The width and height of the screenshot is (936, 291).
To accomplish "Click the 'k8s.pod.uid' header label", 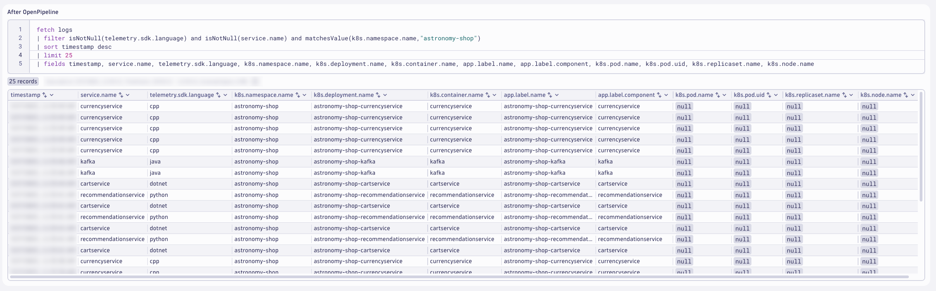I will [749, 95].
